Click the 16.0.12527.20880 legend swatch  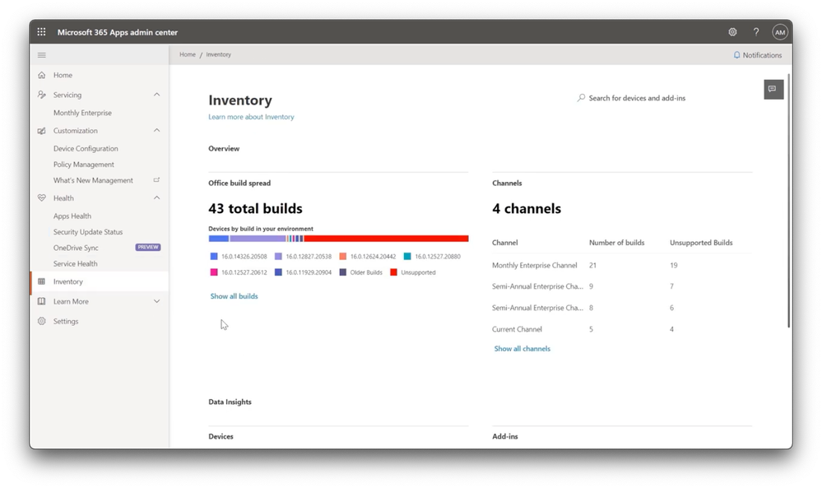407,256
